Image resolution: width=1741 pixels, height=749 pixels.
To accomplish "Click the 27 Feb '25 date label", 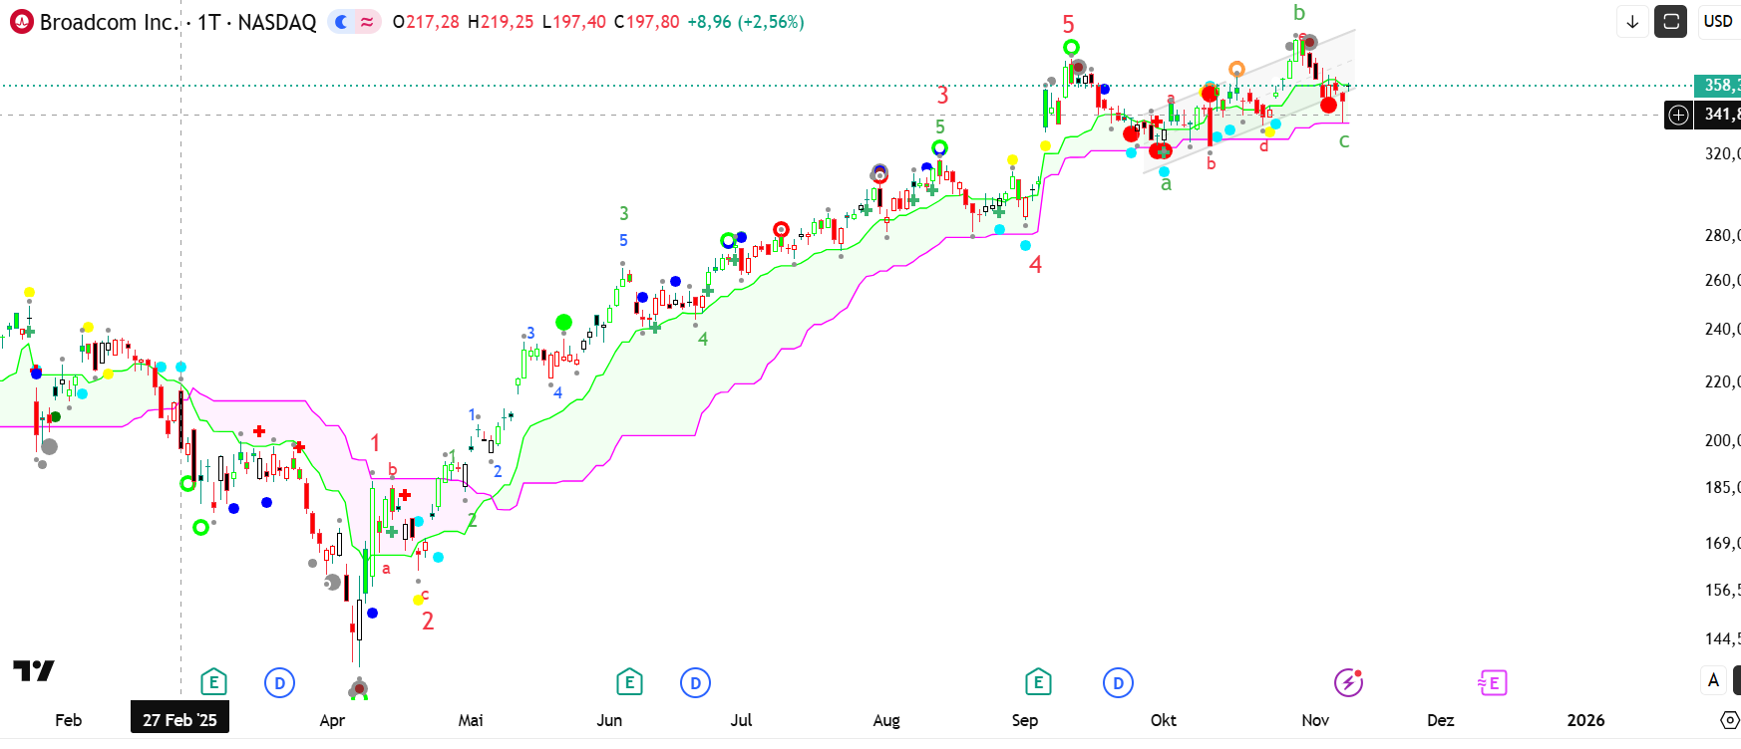I will pos(179,719).
